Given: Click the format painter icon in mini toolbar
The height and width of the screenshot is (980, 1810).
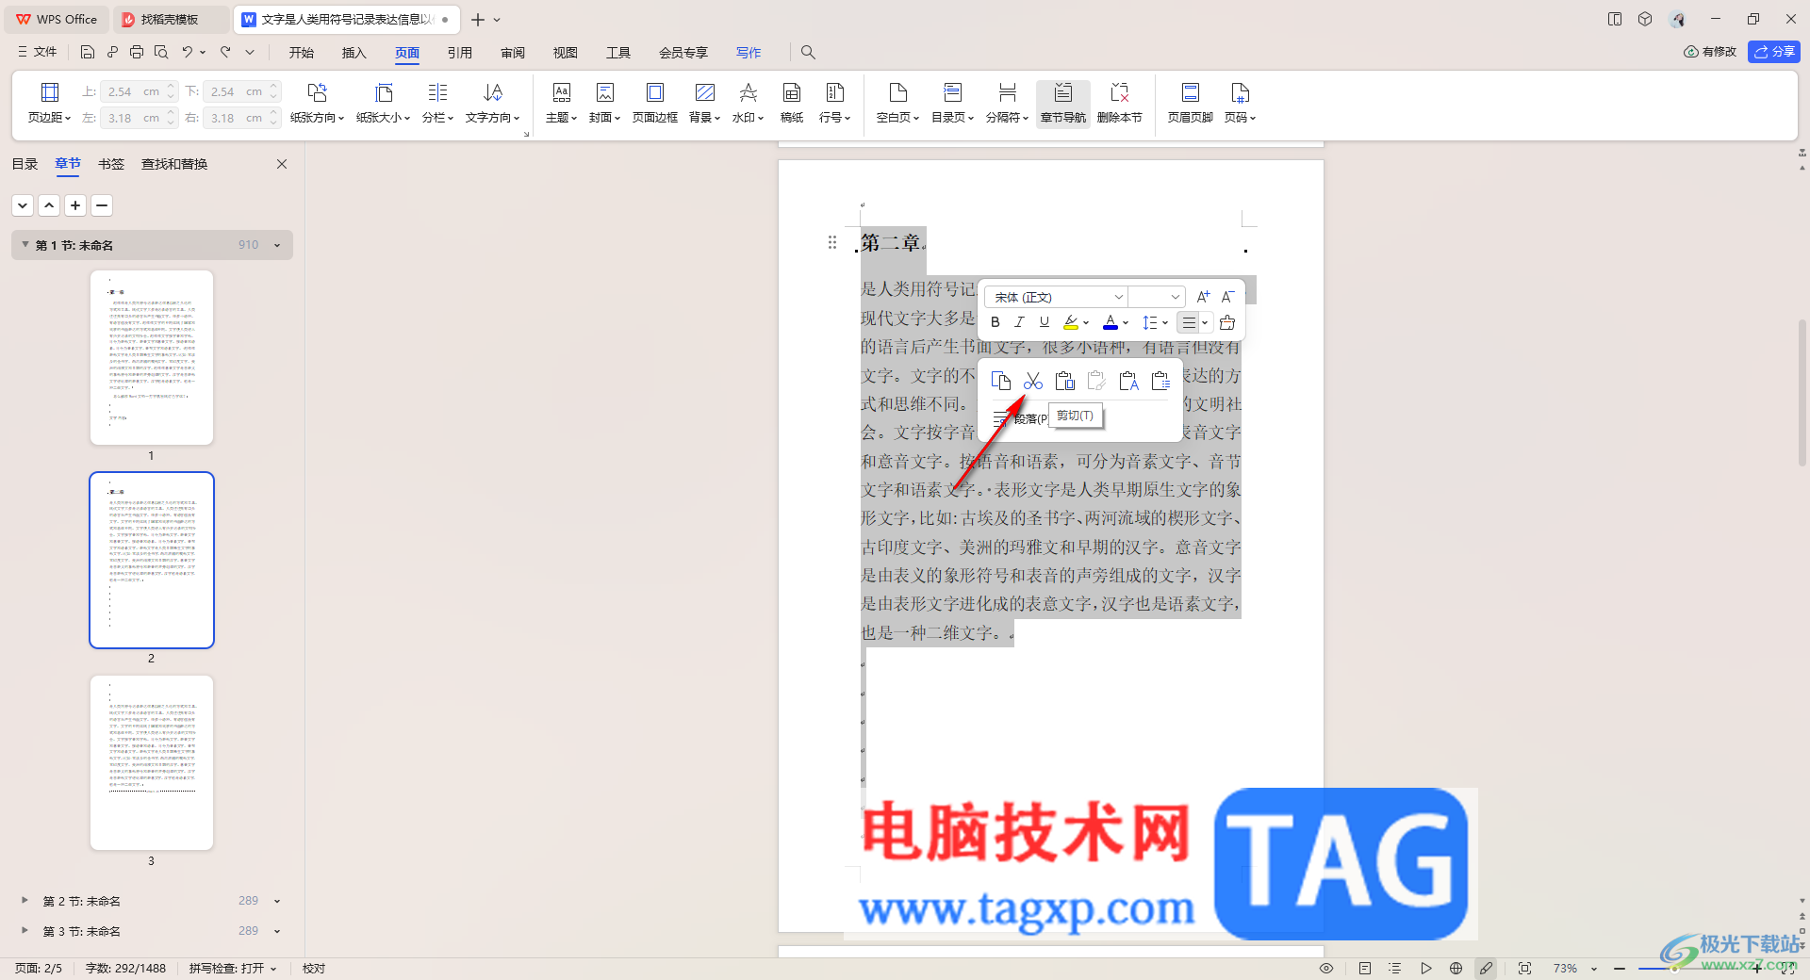Looking at the screenshot, I should [x=1226, y=322].
